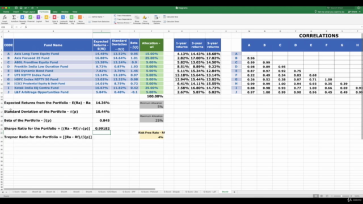Click the CORRELATIONS heading cell
This screenshot has width=363, height=204.
click(x=319, y=36)
